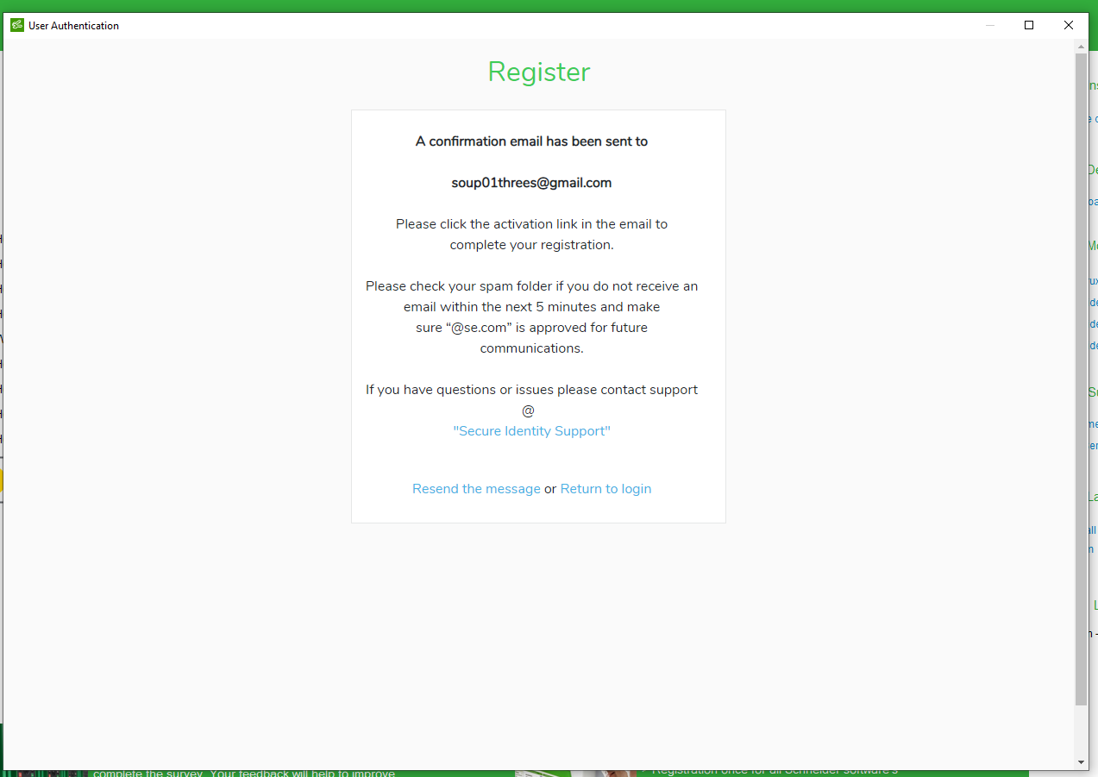
Task: Close the User Authentication window
Action: tap(1069, 25)
